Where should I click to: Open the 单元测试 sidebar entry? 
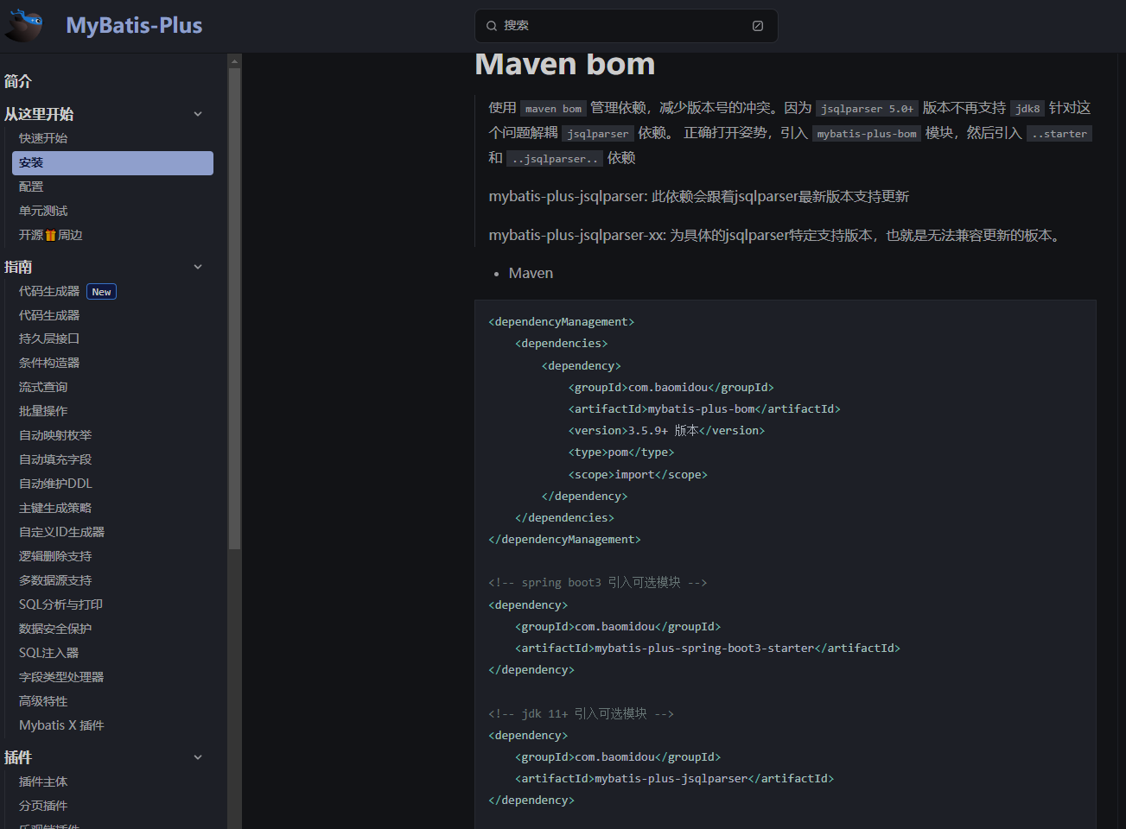pos(43,211)
